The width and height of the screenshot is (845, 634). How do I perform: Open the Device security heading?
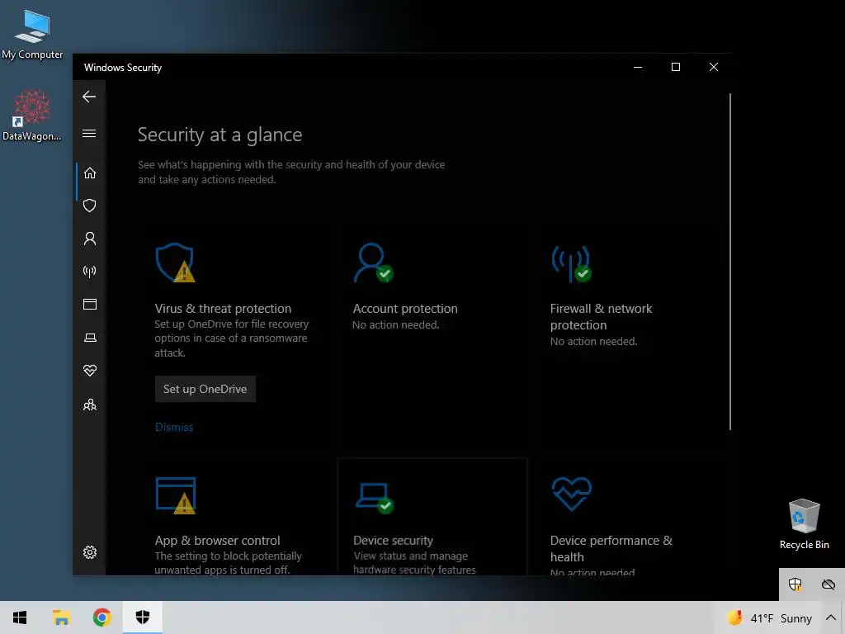(393, 540)
